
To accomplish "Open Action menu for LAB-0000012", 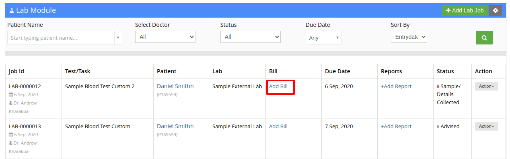I will (x=487, y=86).
